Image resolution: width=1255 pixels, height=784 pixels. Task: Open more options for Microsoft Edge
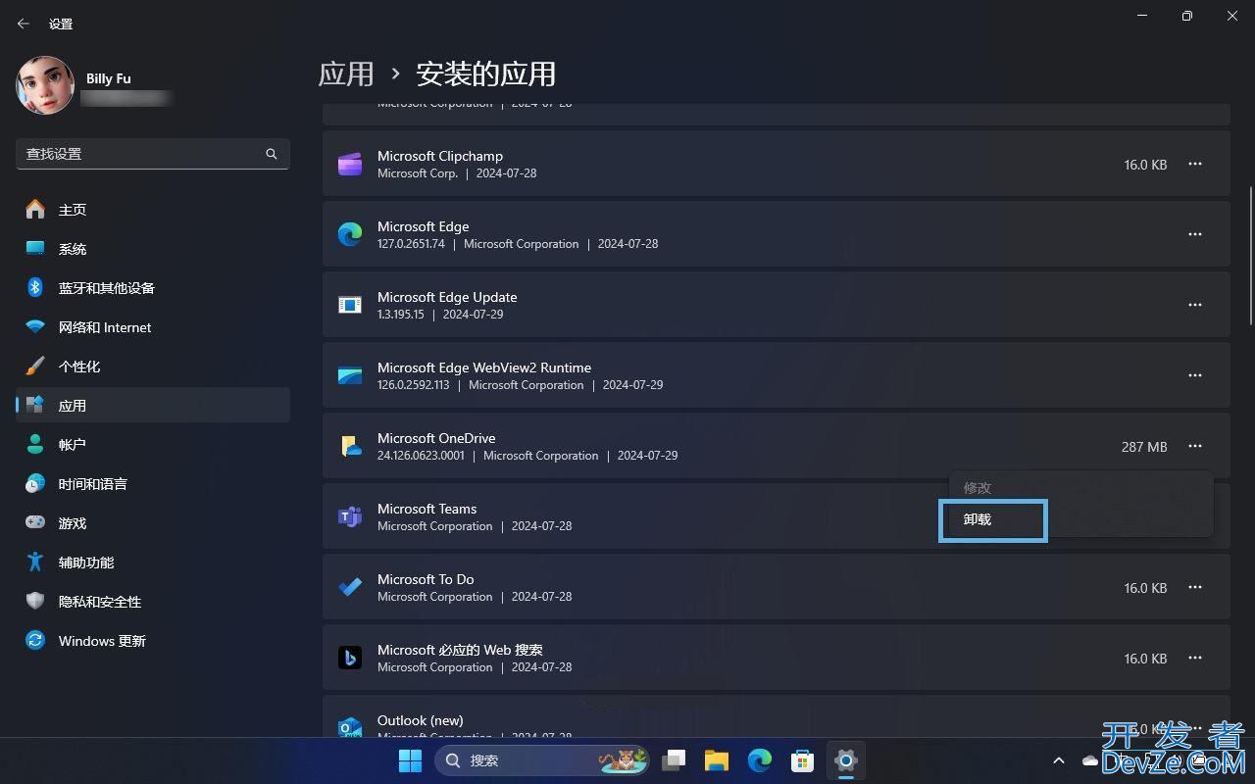[x=1195, y=234]
